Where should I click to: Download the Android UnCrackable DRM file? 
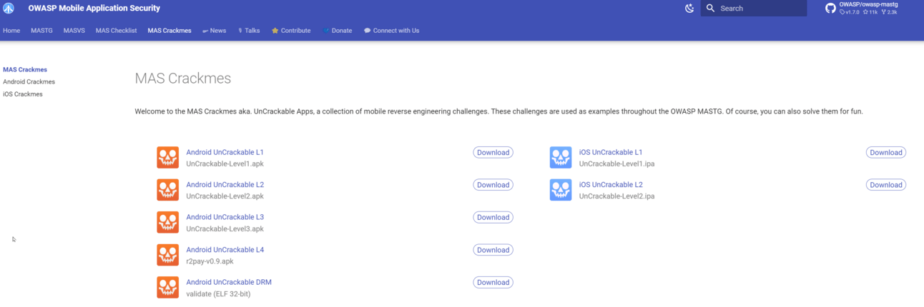493,282
